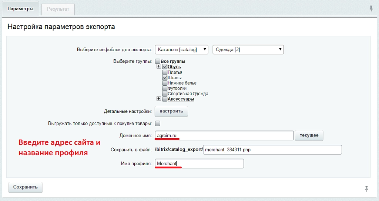
Task: Click the Сохранить button
Action: (x=26, y=187)
